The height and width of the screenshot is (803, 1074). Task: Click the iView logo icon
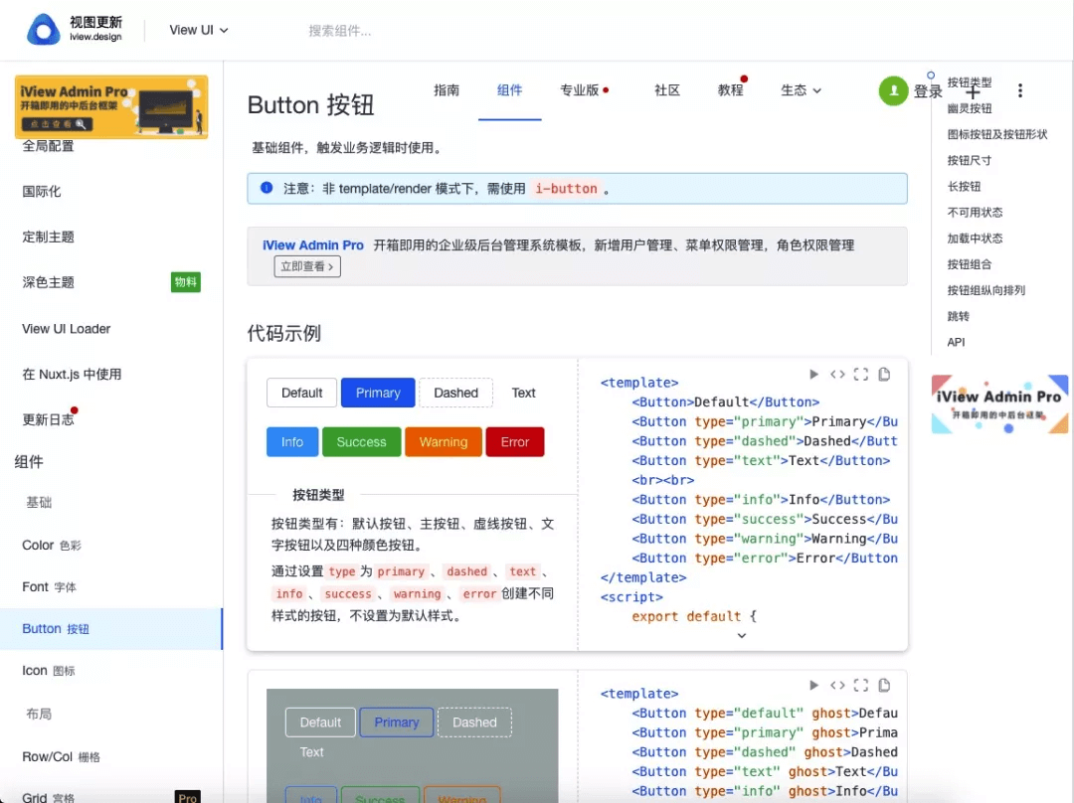point(43,30)
